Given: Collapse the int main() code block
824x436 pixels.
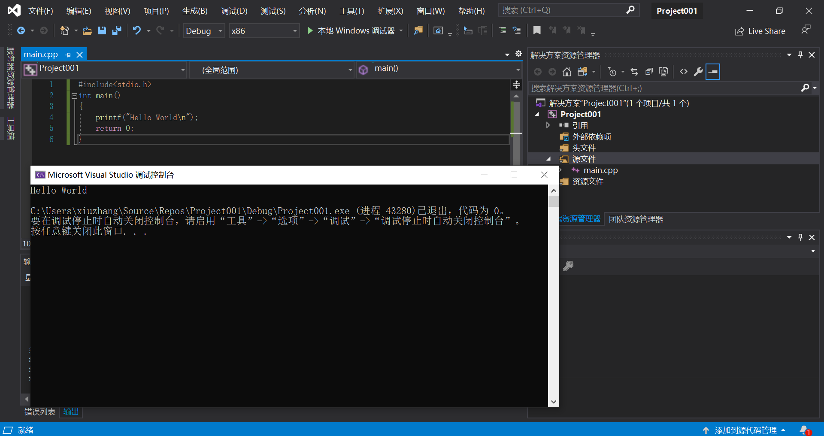Looking at the screenshot, I should click(x=74, y=96).
